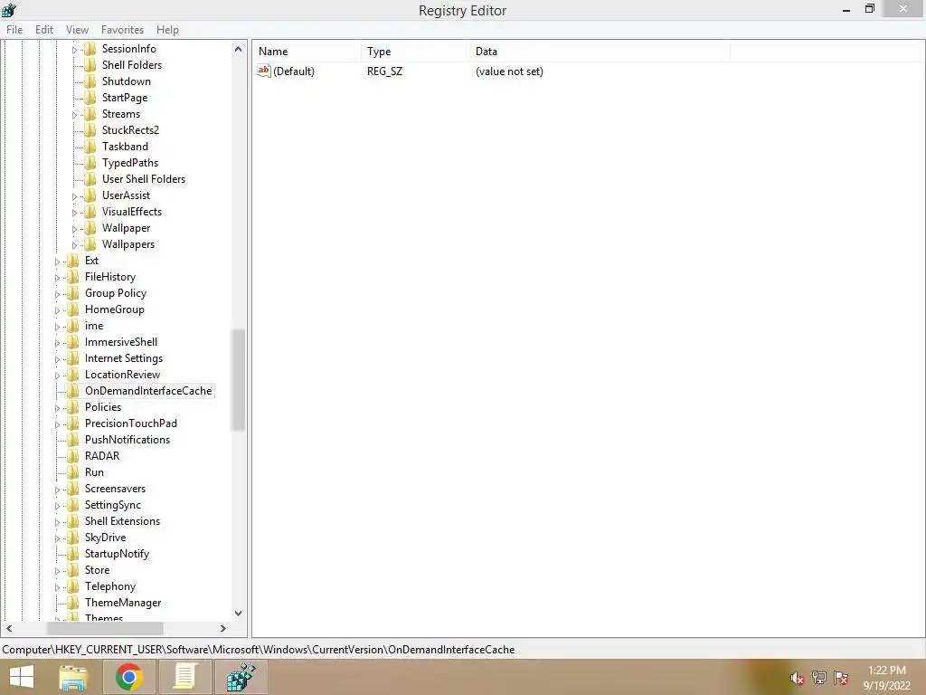This screenshot has height=695, width=926.
Task: Expand the SessionInfo key
Action: pyautogui.click(x=74, y=50)
